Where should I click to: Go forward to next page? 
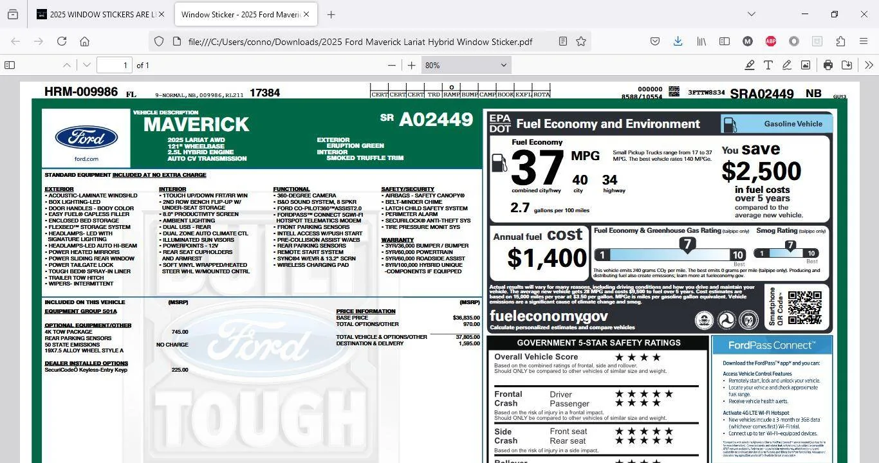pyautogui.click(x=39, y=41)
